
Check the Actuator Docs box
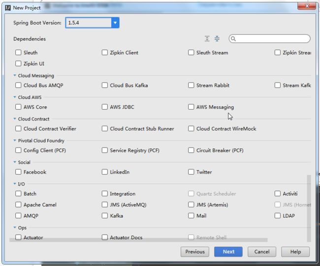click(x=105, y=237)
